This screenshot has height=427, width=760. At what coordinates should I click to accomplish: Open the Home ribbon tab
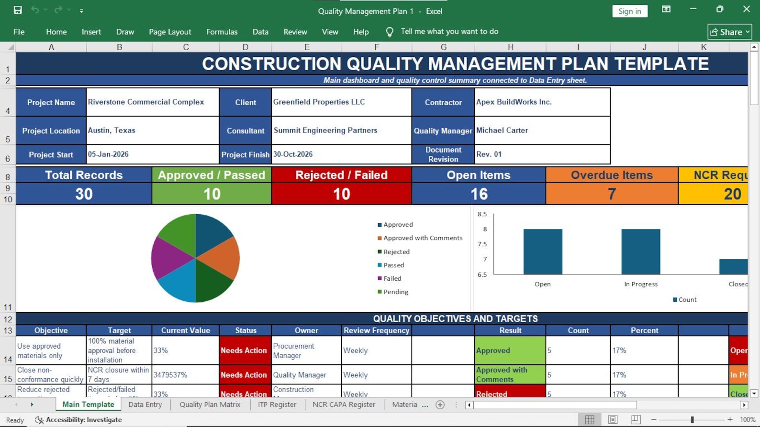point(56,32)
